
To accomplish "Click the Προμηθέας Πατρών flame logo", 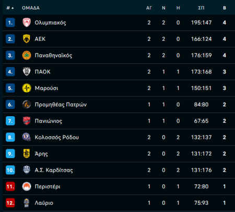I will pyautogui.click(x=27, y=104).
